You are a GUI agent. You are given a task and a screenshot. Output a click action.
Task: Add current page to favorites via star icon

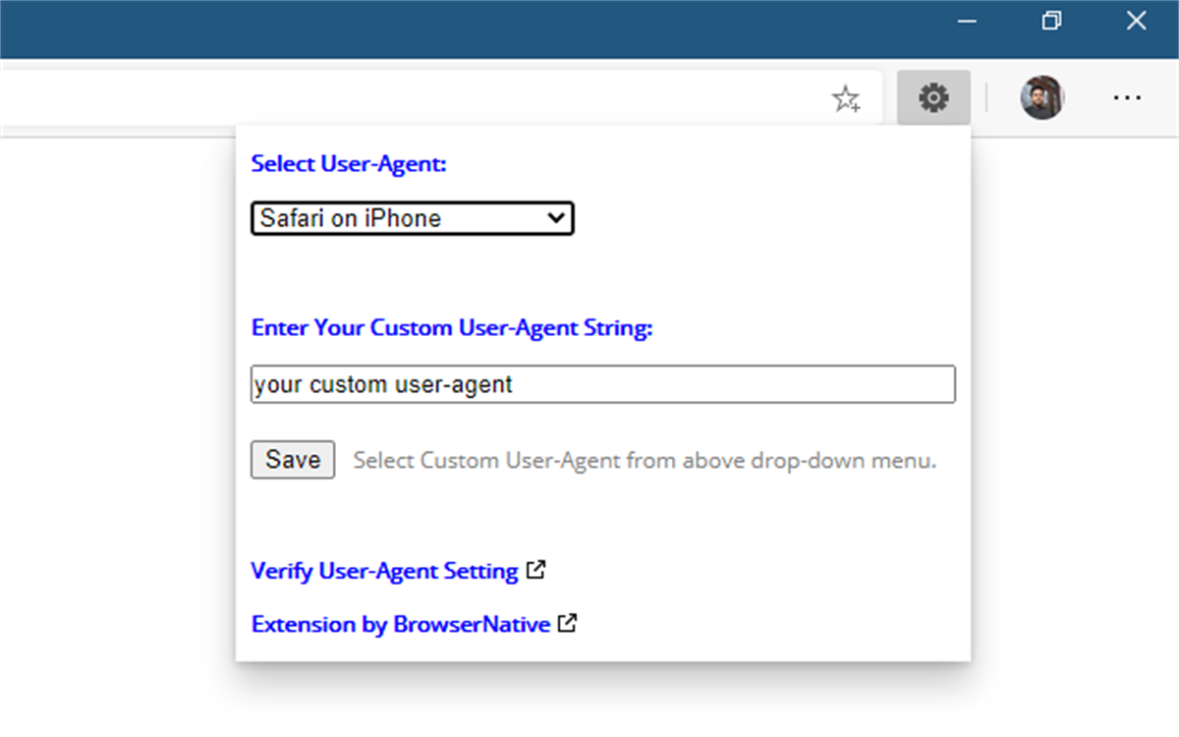click(x=847, y=97)
